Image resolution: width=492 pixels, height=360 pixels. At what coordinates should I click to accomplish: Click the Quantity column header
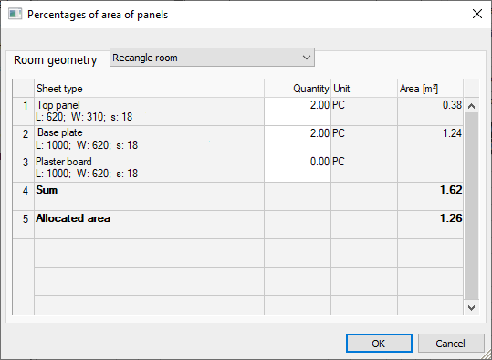pos(298,89)
